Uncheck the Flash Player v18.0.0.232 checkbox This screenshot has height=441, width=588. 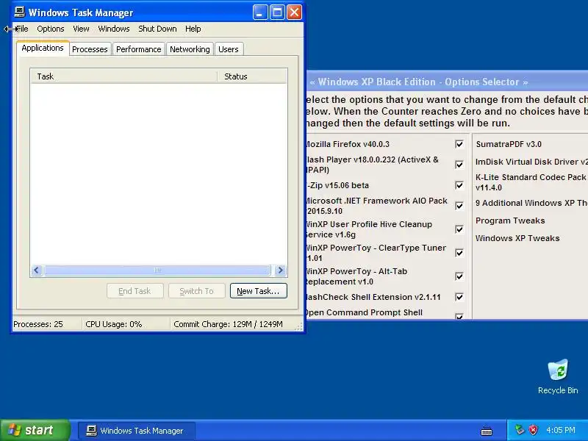coord(459,165)
